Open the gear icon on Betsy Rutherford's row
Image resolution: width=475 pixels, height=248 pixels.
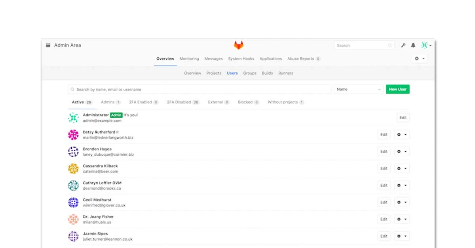click(x=400, y=134)
